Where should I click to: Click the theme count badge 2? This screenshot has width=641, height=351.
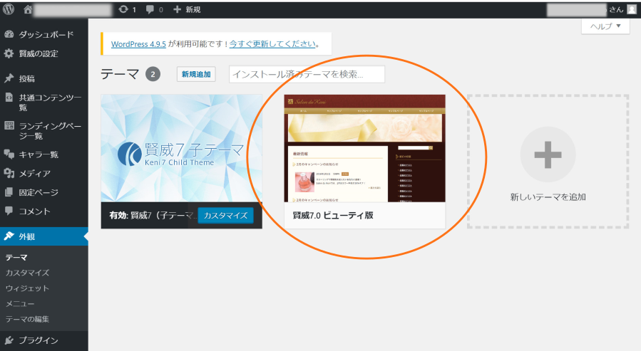tap(153, 74)
